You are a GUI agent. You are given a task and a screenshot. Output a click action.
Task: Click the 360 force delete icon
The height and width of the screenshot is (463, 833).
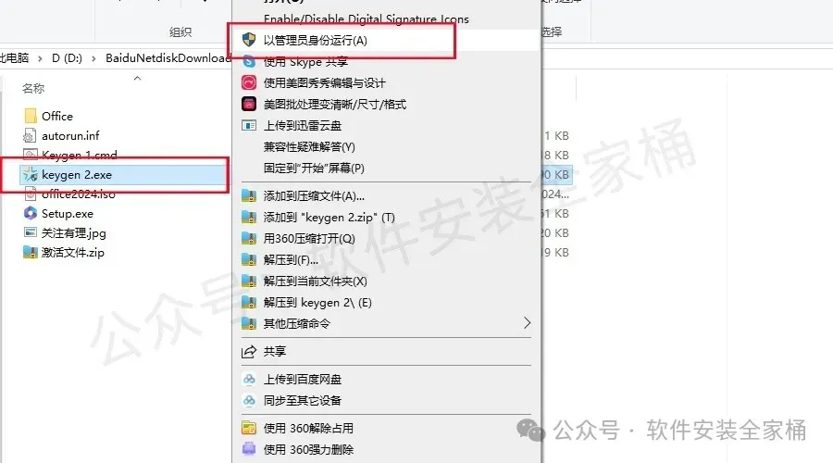[249, 449]
